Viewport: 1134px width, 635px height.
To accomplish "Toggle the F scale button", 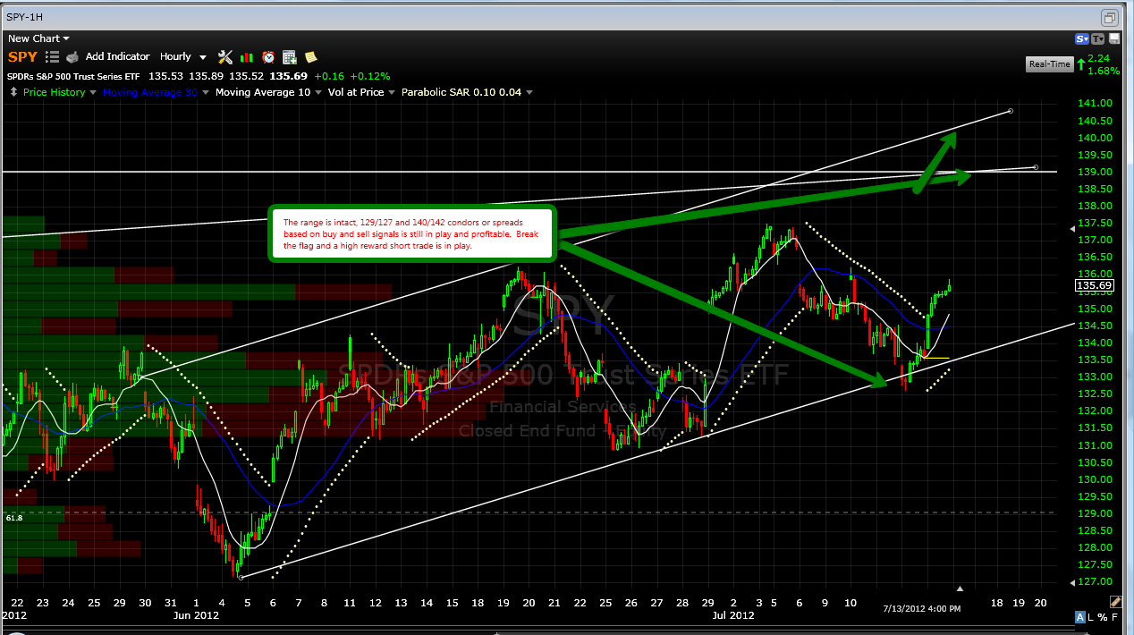I will coord(1115,617).
